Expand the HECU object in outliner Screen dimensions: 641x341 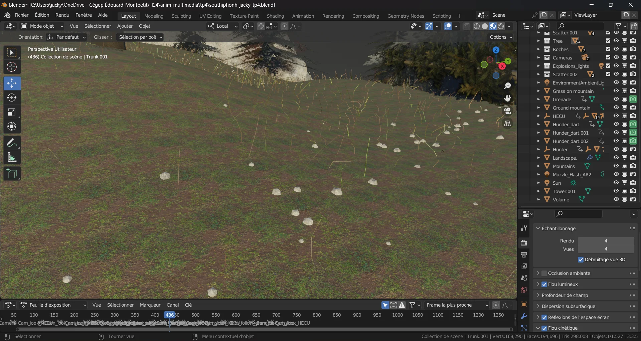coord(538,116)
